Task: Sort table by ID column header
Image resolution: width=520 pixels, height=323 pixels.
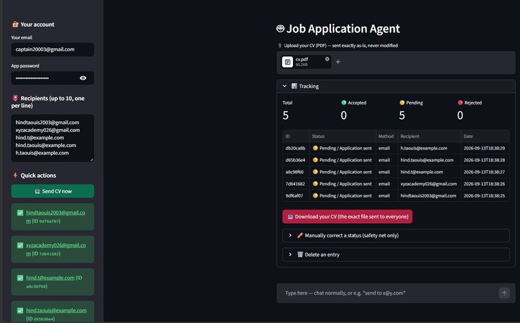Action: [x=296, y=136]
